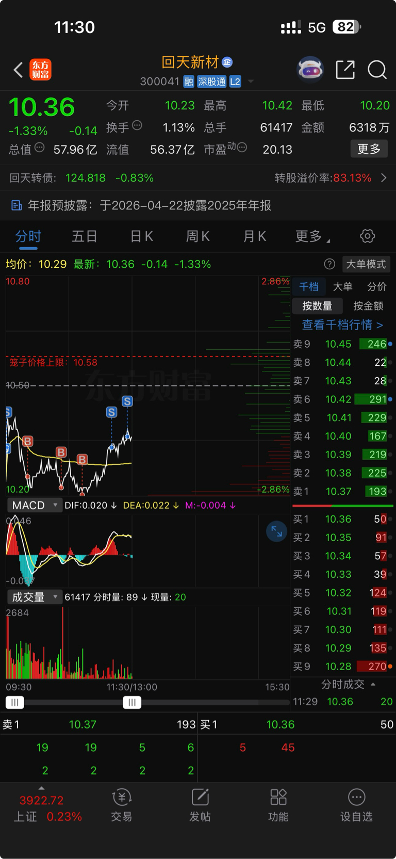
Task: Open 发帖 post icon
Action: pyautogui.click(x=200, y=805)
